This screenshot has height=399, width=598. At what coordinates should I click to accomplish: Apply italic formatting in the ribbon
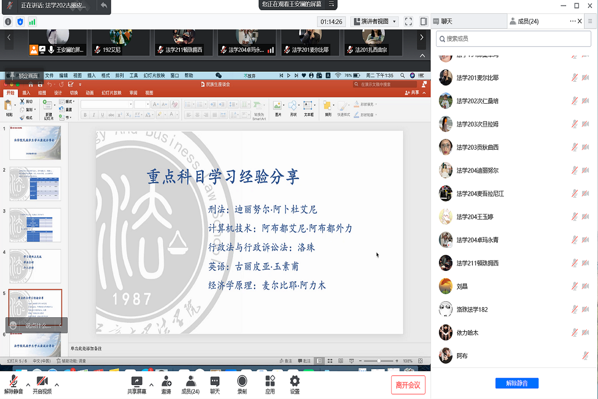(x=94, y=114)
